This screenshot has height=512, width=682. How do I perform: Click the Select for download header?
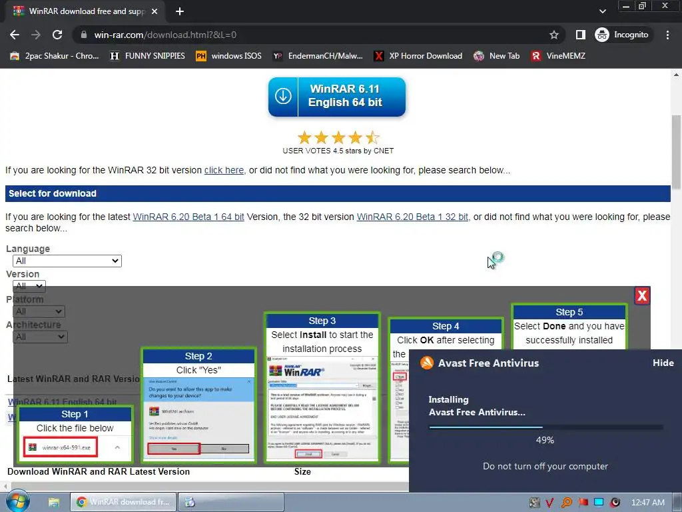pyautogui.click(x=338, y=194)
